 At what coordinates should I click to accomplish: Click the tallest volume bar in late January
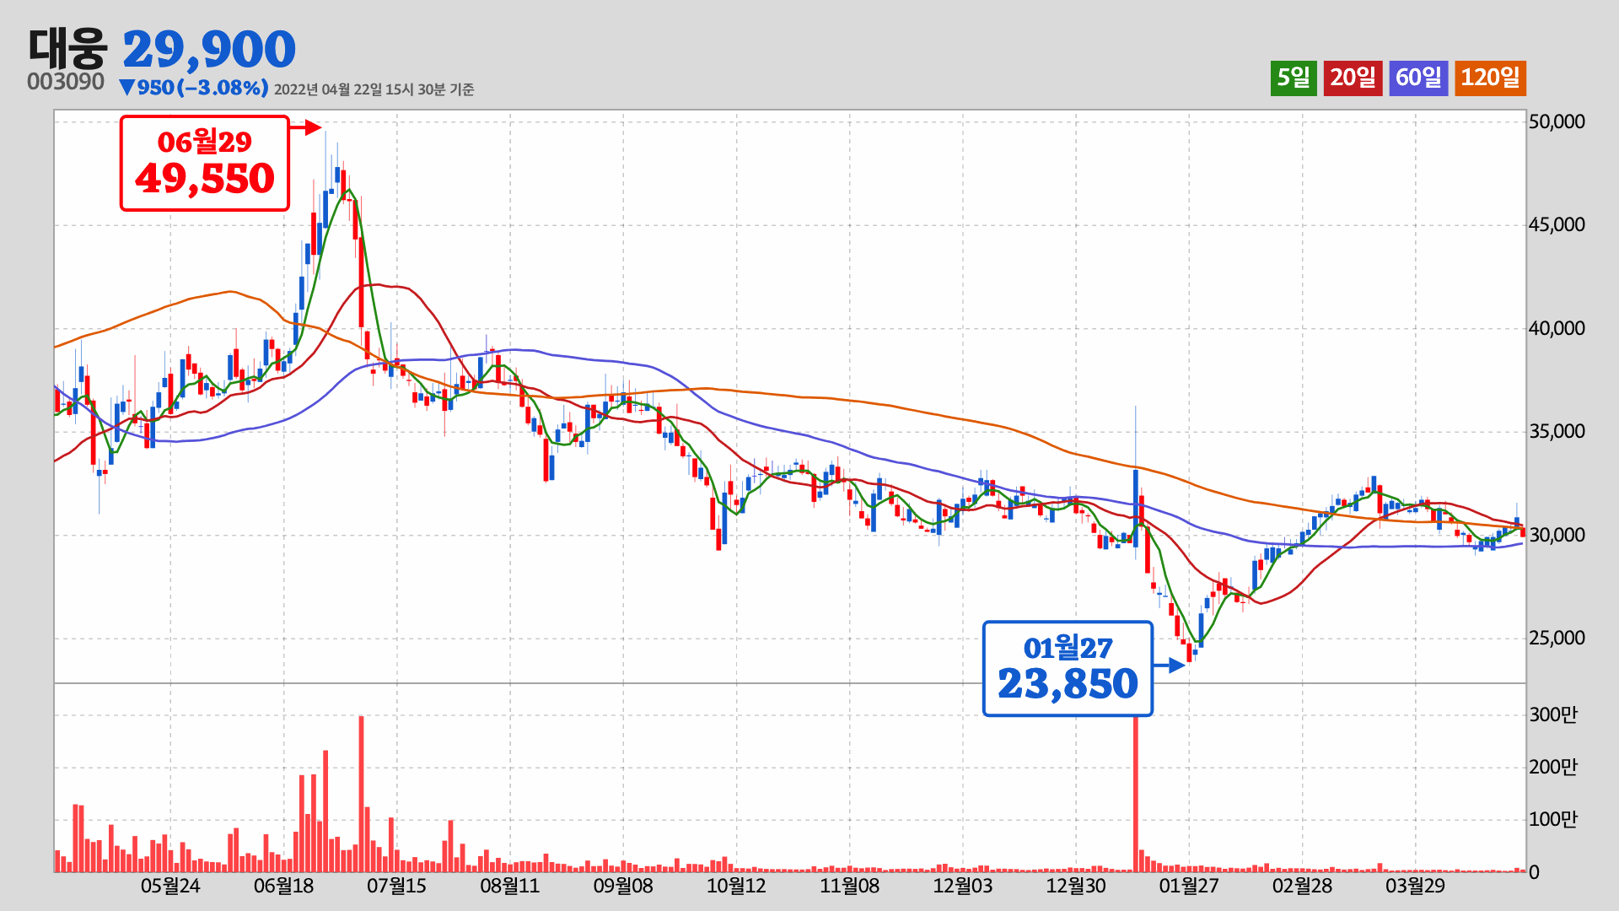[x=1136, y=793]
